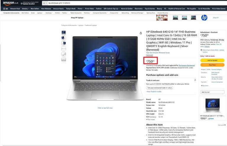Click the Traditional Laptops breadcrumb
The height and width of the screenshot is (146, 227).
pyautogui.click(x=91, y=25)
